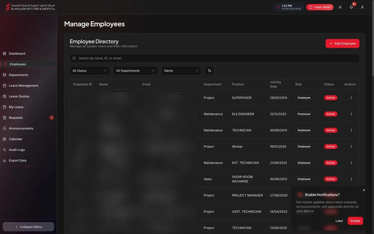374x234 pixels.
Task: Click the ASST. TECHNICIAN position cell
Action: coord(247,211)
